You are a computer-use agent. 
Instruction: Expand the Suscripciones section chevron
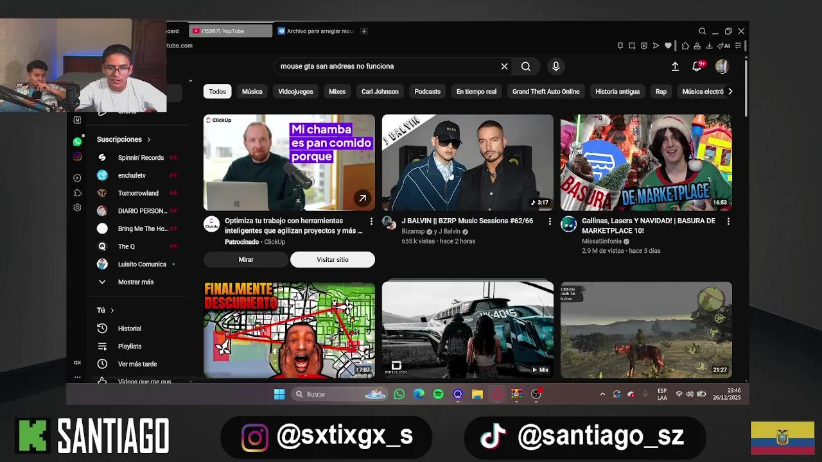pos(149,139)
